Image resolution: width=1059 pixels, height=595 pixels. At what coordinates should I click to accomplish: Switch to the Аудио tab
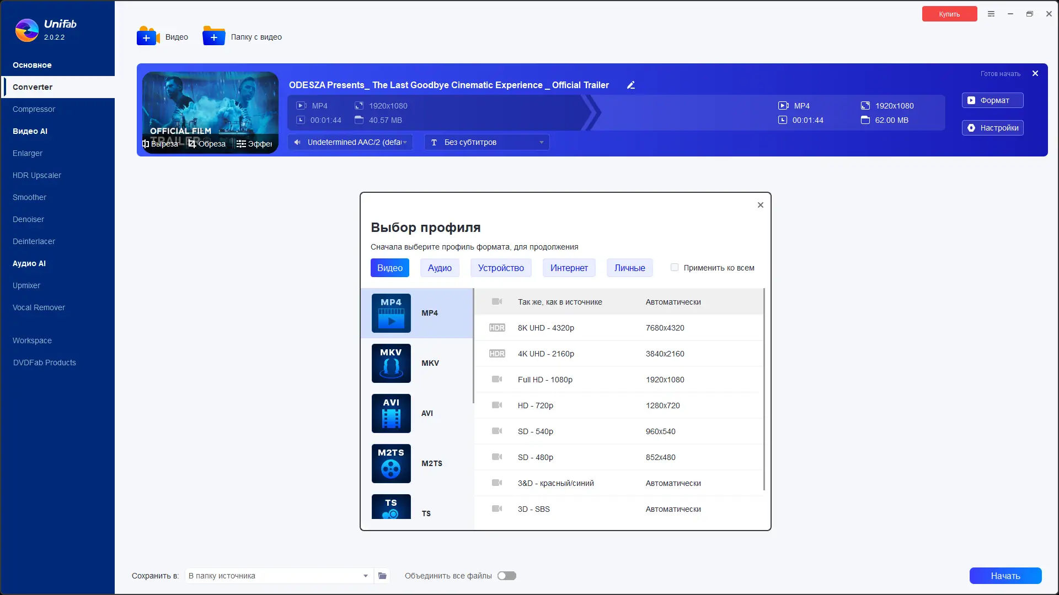[440, 268]
